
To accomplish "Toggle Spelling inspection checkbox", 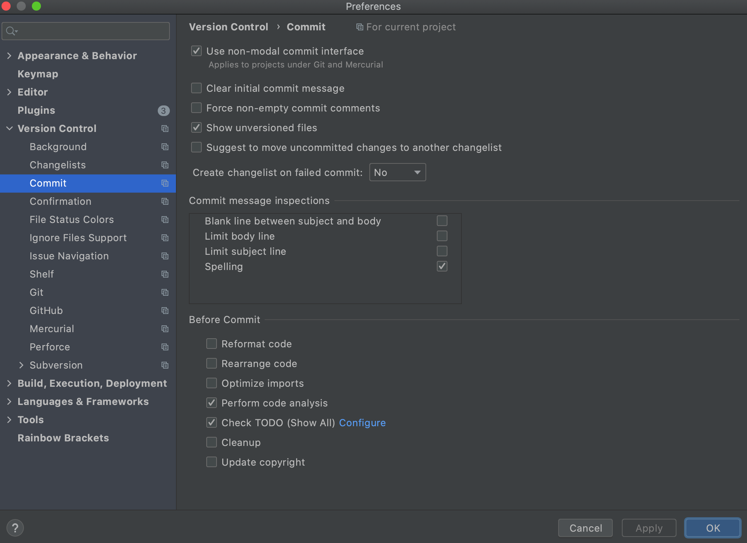I will 442,266.
